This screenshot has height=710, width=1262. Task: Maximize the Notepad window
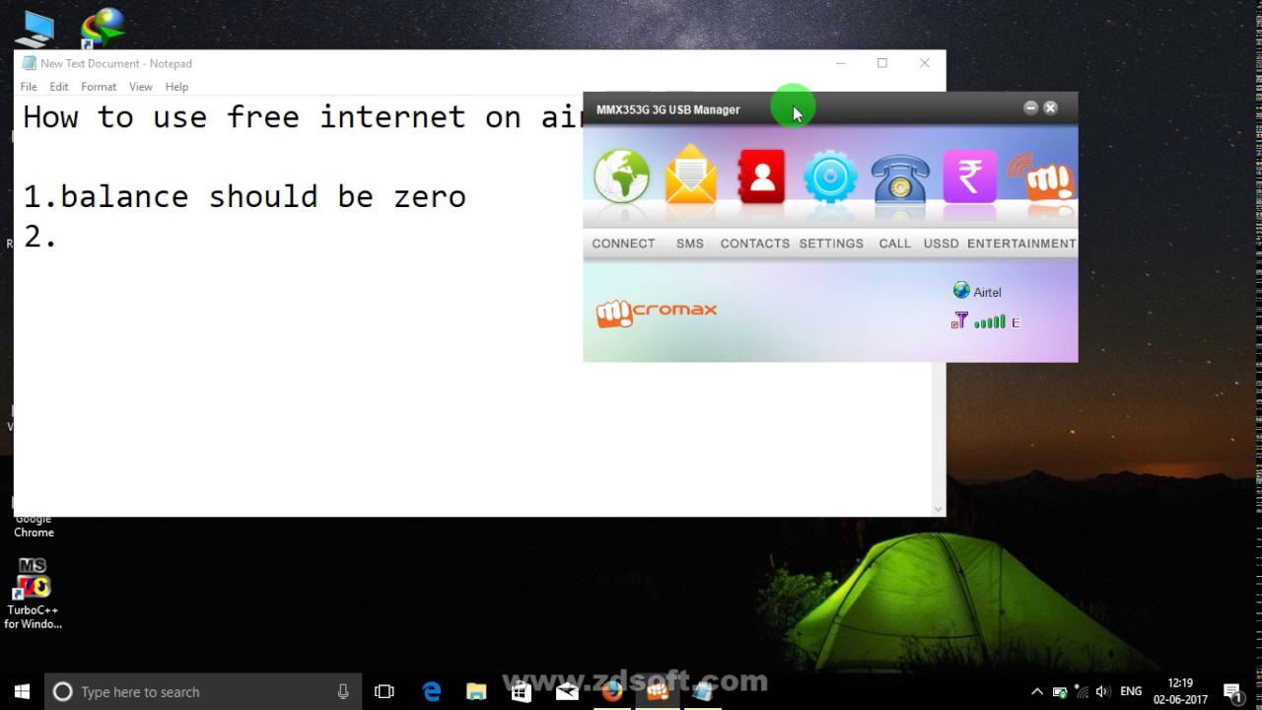coord(882,63)
